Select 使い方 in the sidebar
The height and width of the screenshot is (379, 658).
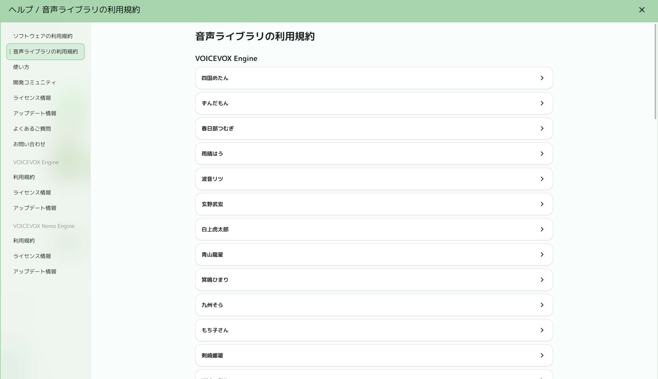tap(21, 67)
